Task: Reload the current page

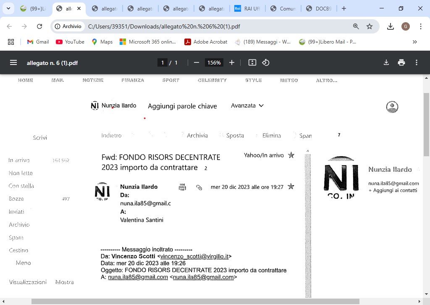Action: point(39,26)
